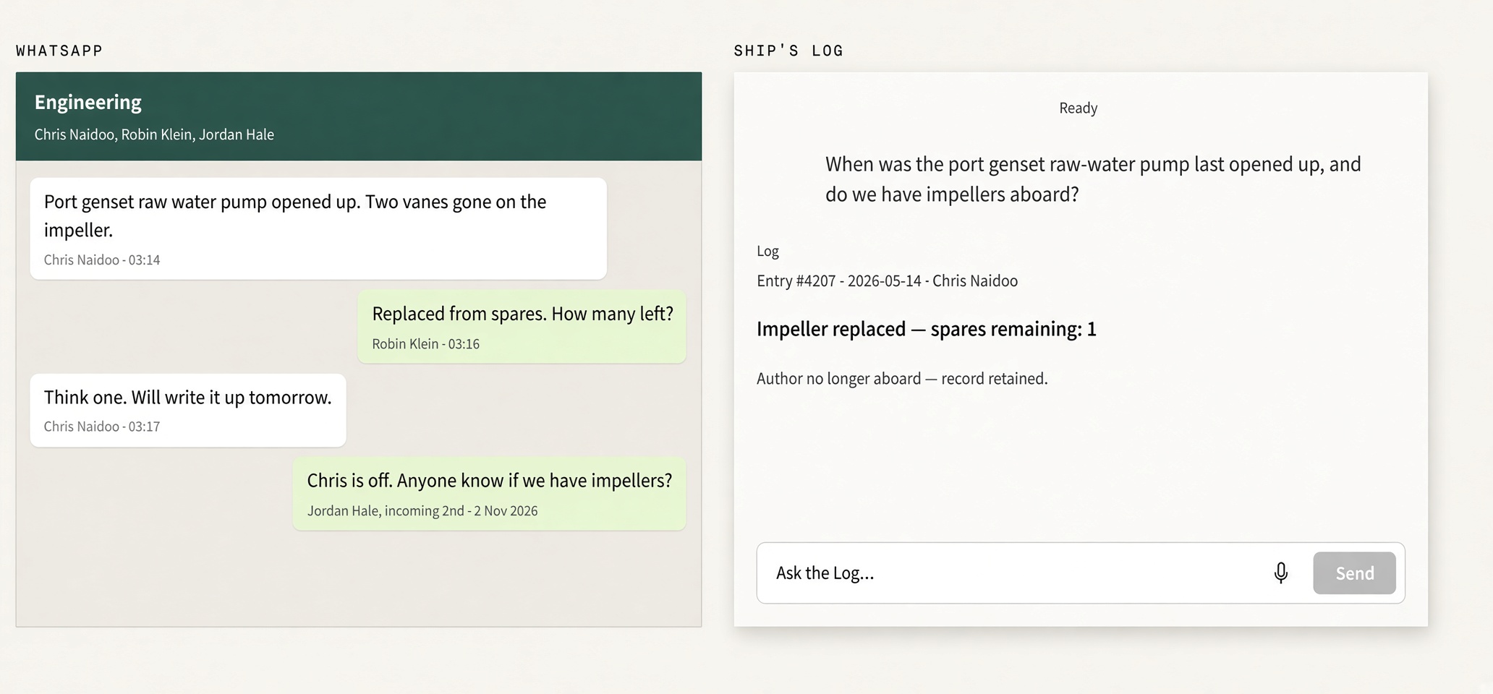Click timestamp 'Robin Klein - 03:16'
This screenshot has height=694, width=1493.
tap(425, 344)
